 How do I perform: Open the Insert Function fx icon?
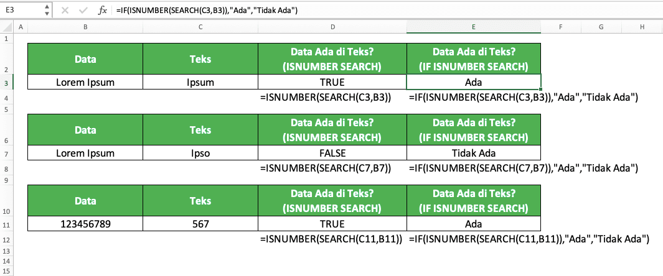(x=102, y=11)
